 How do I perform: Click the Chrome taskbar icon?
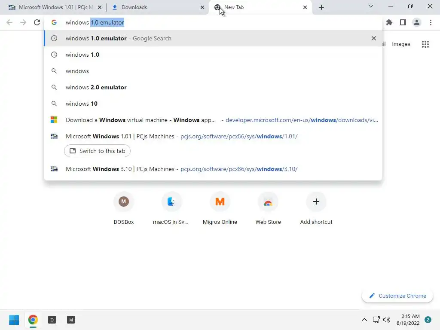coord(33,320)
